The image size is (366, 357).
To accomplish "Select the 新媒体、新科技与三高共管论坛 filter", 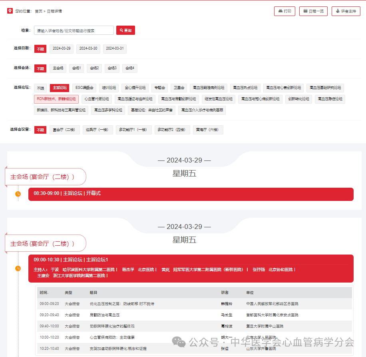I will (61, 110).
